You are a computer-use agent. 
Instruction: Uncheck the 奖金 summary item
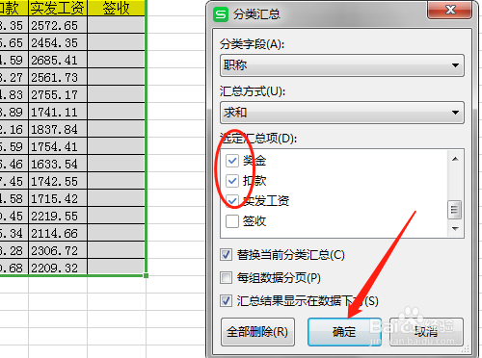click(x=232, y=161)
